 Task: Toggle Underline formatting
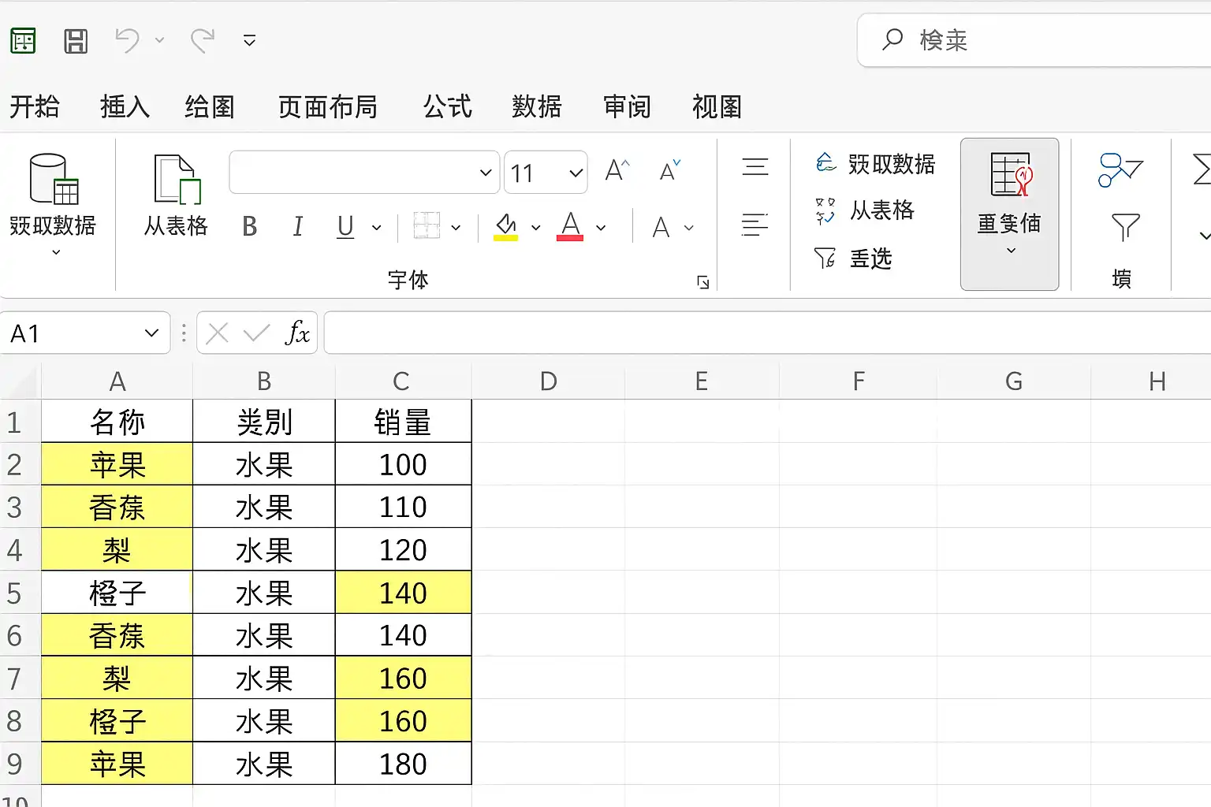tap(345, 227)
